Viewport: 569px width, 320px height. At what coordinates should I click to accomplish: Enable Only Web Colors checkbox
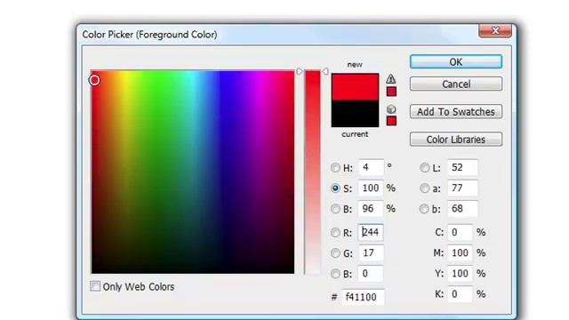(x=95, y=286)
